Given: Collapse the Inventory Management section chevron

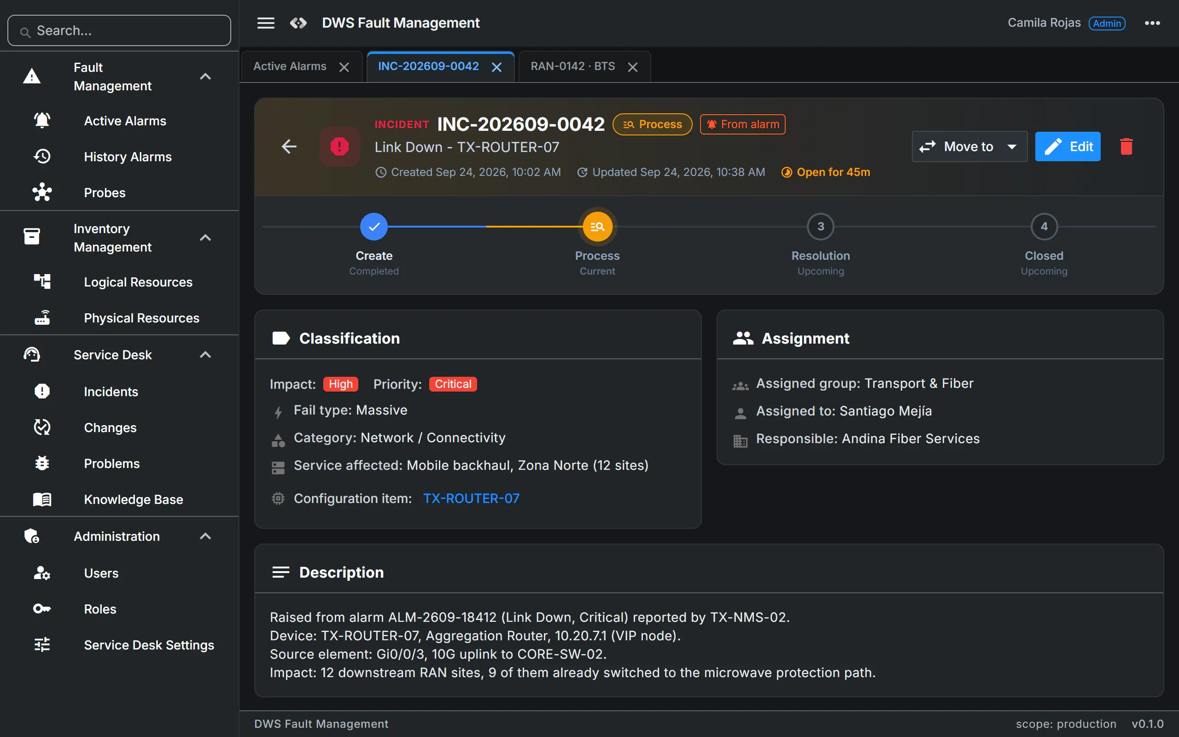Looking at the screenshot, I should point(205,238).
